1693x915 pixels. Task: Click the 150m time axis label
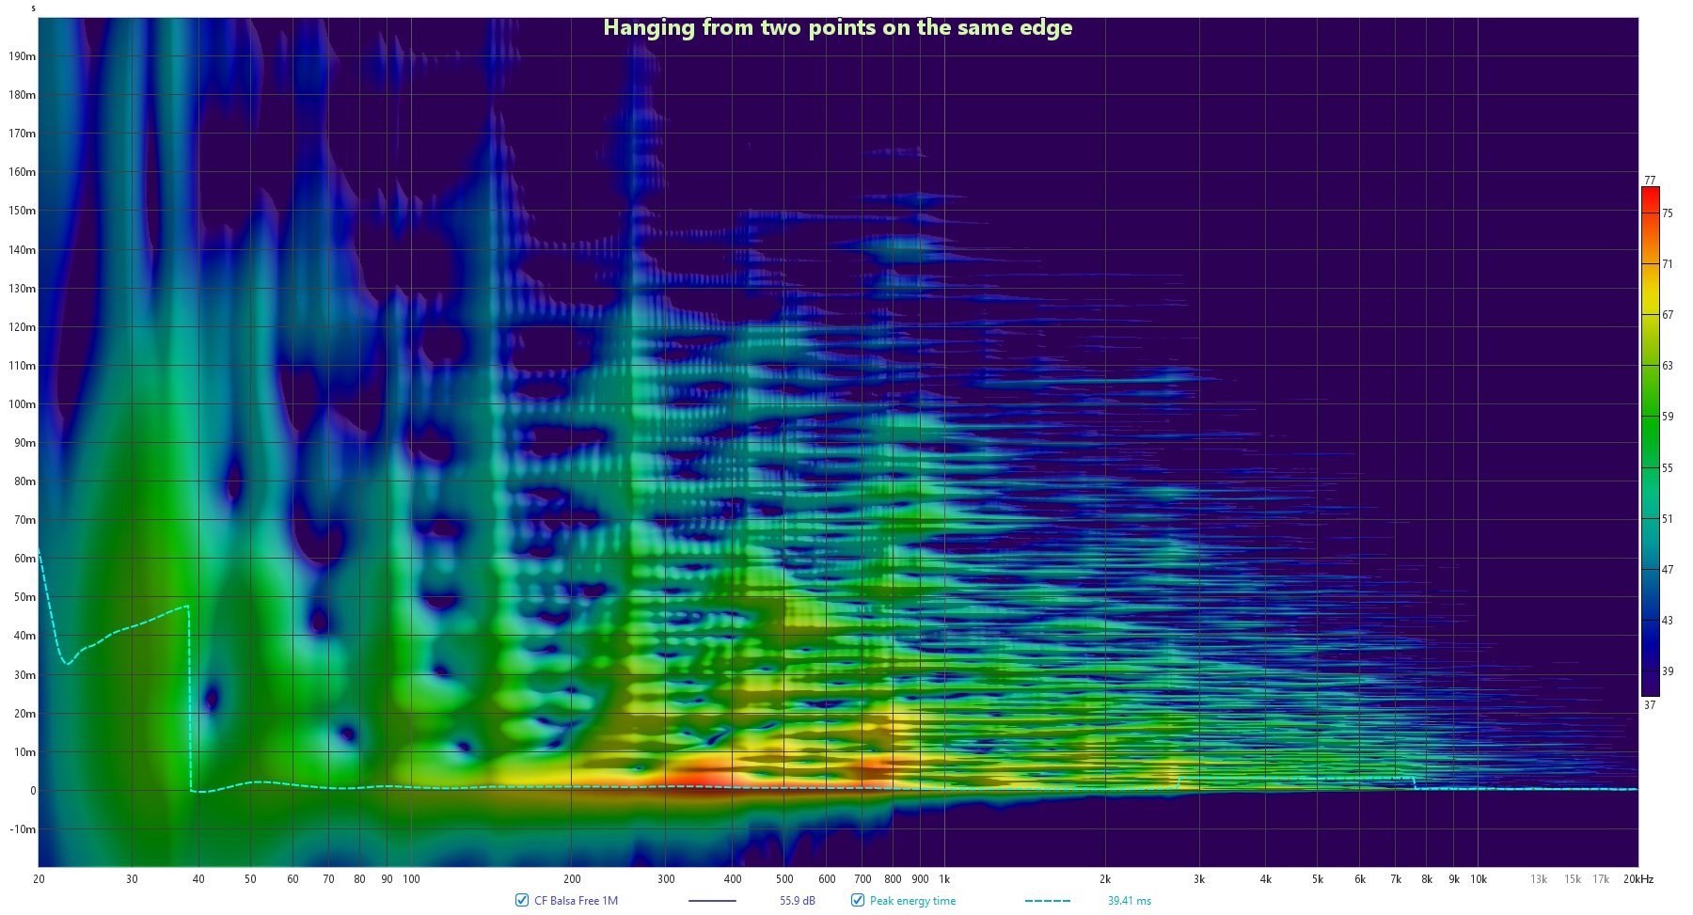click(23, 211)
